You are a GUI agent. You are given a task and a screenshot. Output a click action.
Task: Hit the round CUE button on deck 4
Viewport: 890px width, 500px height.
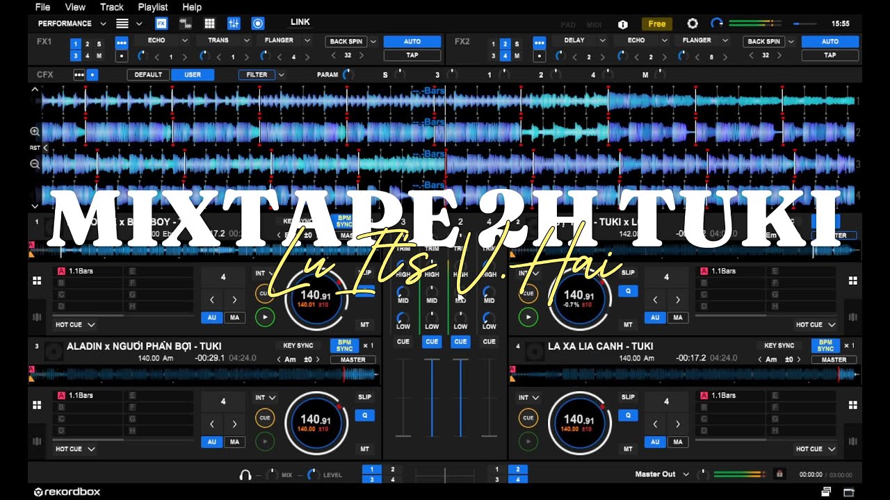(x=528, y=418)
